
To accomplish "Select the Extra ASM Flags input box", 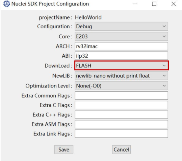I will coord(122,124).
